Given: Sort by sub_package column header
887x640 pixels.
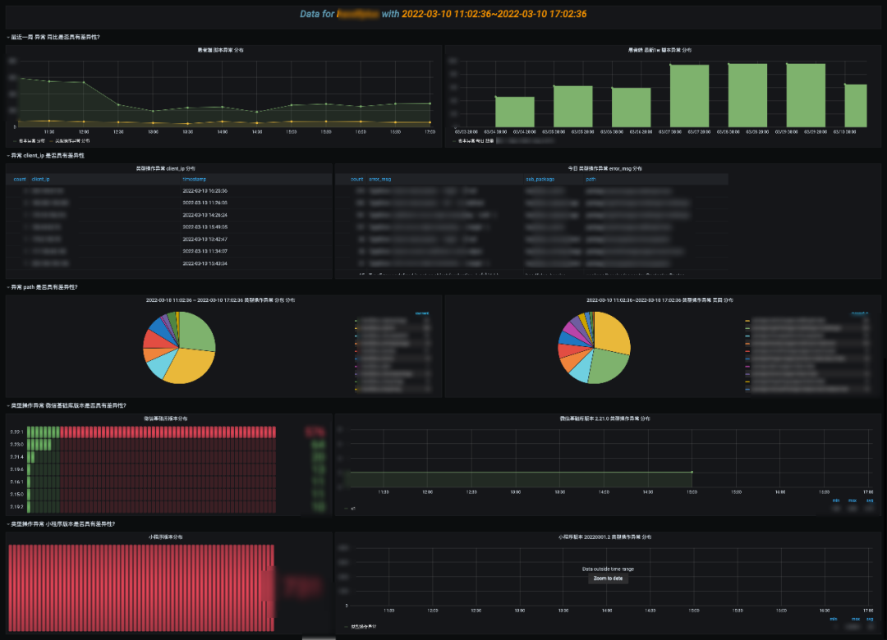Looking at the screenshot, I should click(x=540, y=179).
